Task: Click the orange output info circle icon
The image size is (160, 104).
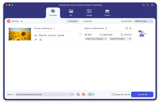Action: 126,28
